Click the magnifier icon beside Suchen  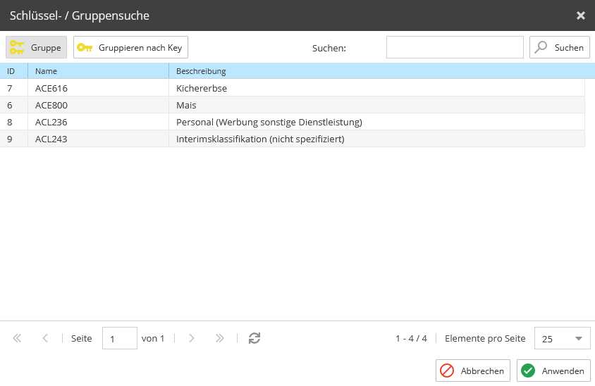[541, 47]
